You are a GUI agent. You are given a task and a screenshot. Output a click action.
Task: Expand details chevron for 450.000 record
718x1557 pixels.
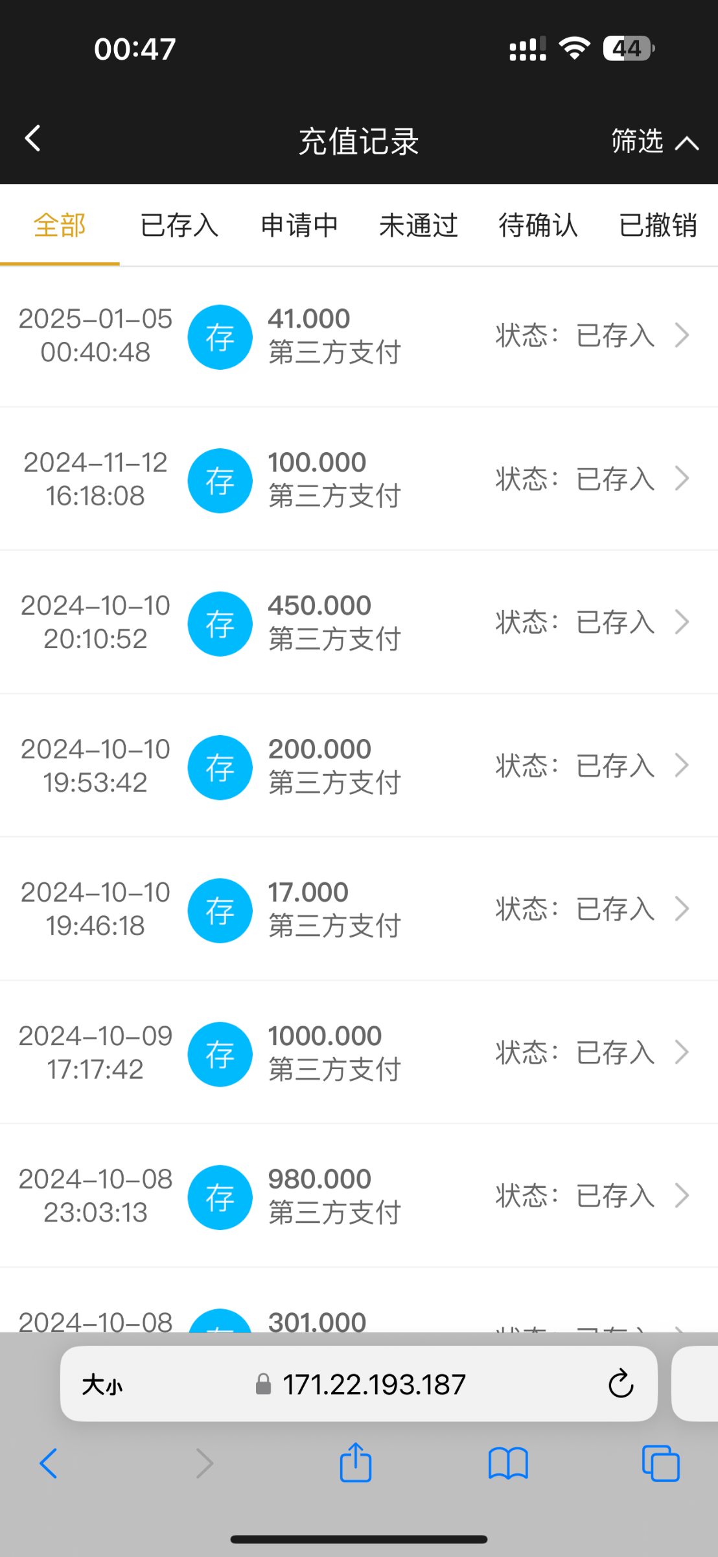682,622
